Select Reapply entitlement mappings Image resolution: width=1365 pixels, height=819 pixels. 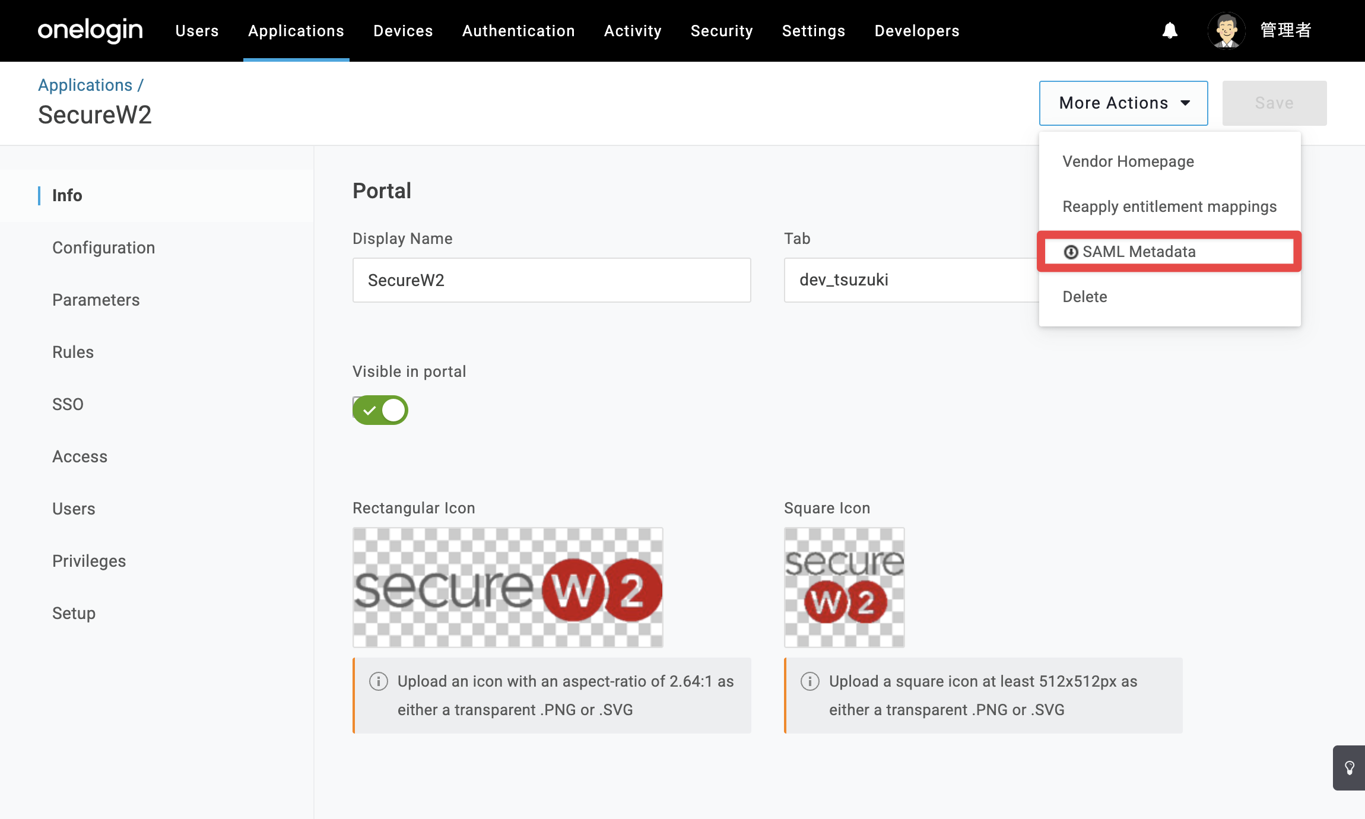(x=1170, y=207)
